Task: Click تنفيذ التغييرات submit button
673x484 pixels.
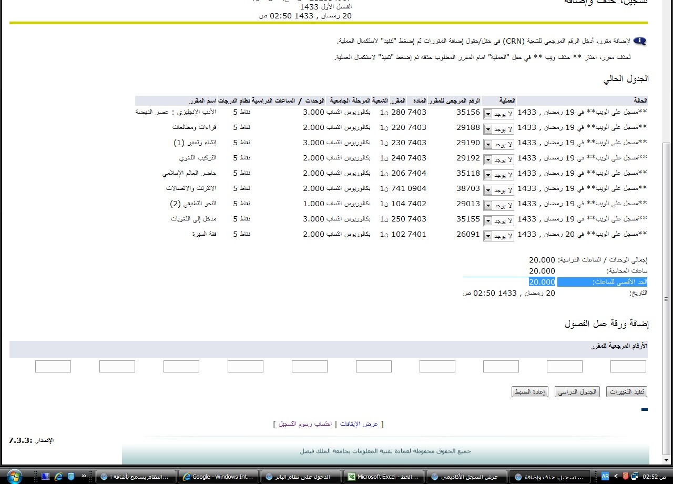Action: point(627,392)
